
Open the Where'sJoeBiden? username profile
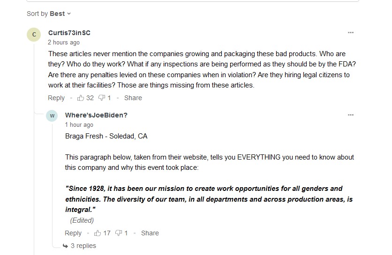[x=96, y=115]
